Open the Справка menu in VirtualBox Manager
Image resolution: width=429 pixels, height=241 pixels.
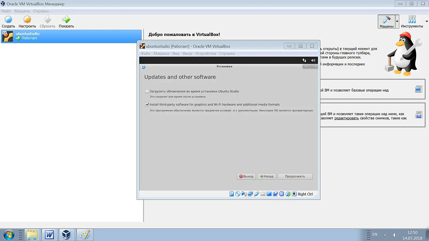click(41, 11)
